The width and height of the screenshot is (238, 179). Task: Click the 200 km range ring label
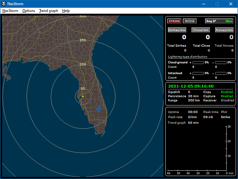83,65
